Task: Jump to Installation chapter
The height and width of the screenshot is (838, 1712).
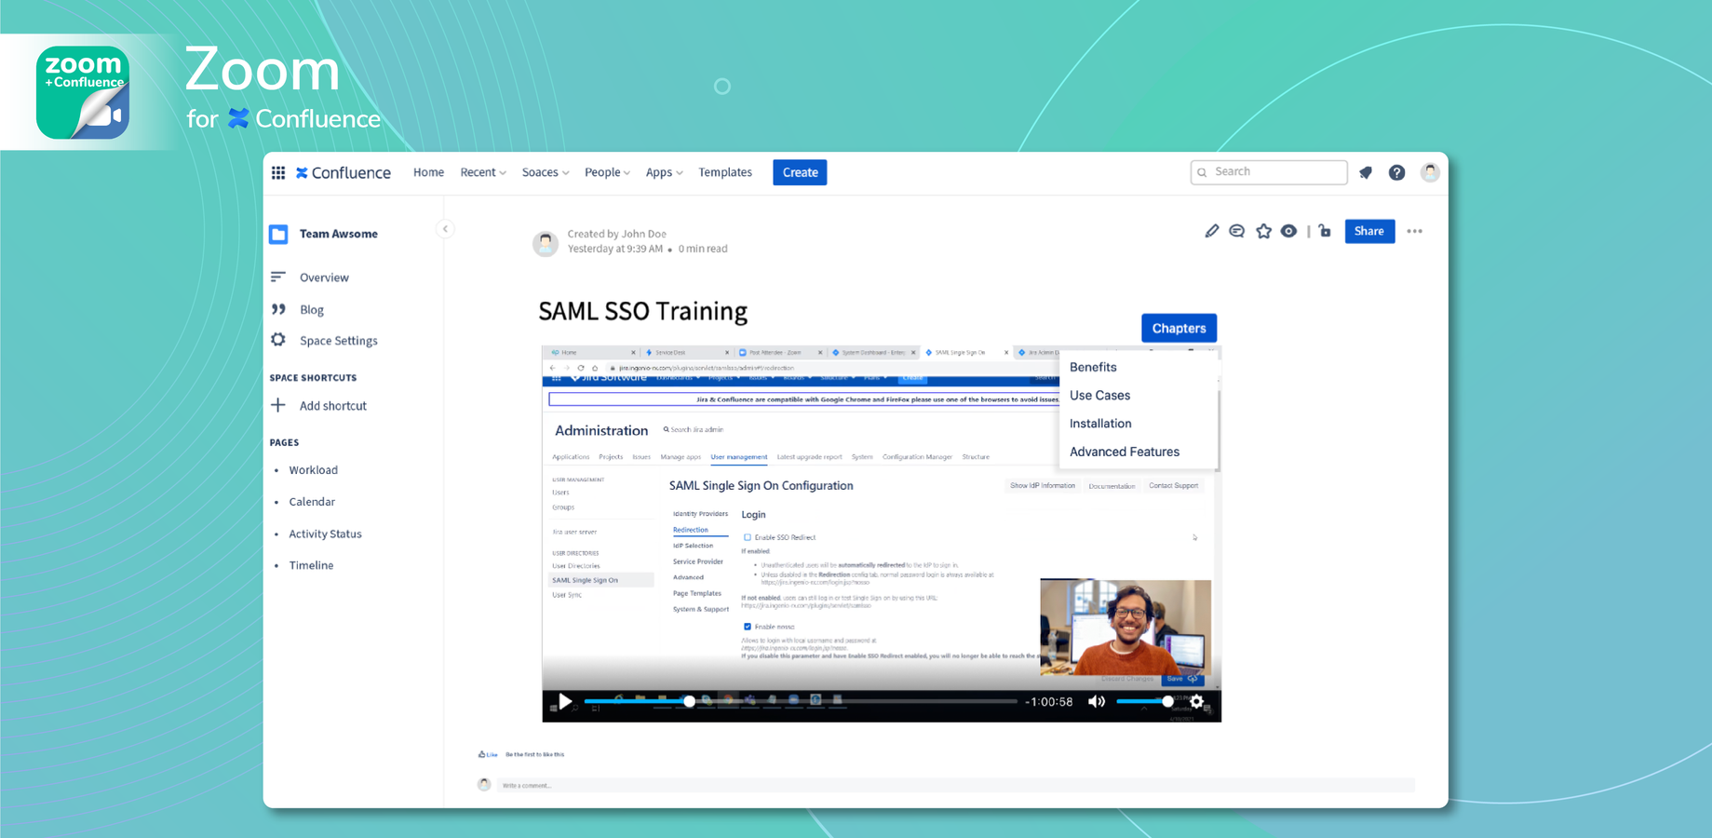Action: [x=1100, y=423]
